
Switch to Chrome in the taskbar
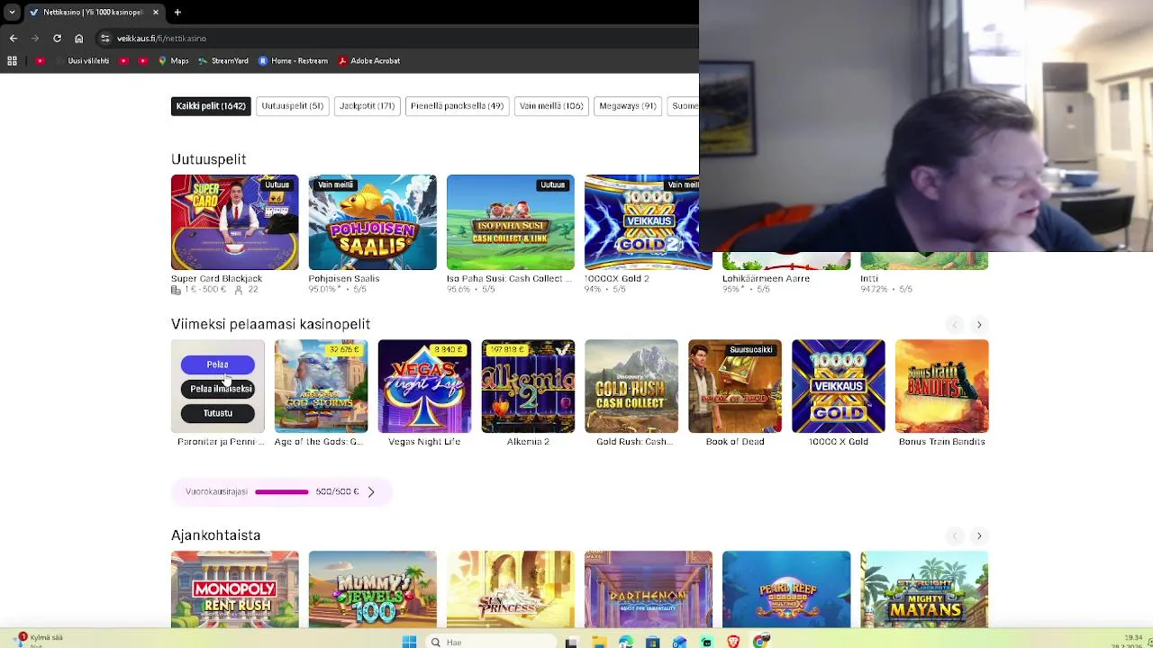760,642
